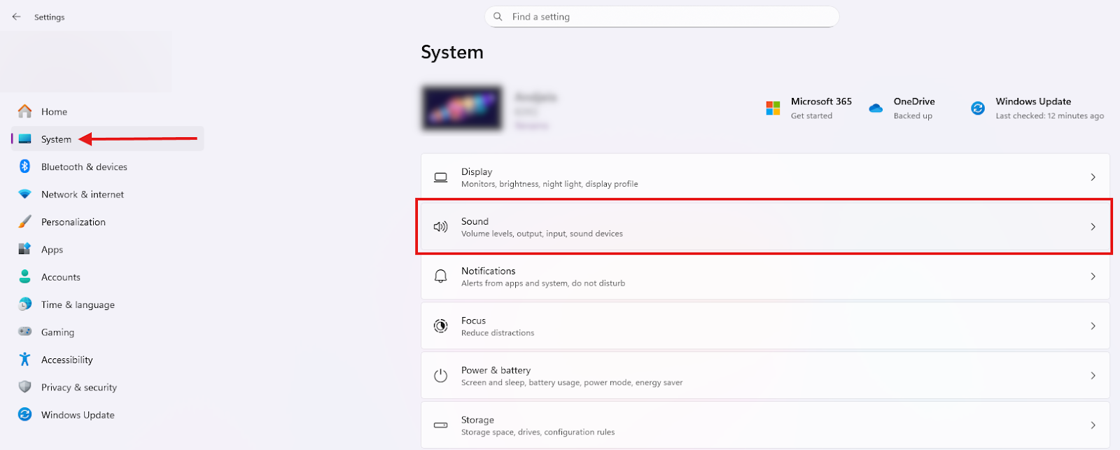Go to Personalization settings
Image resolution: width=1120 pixels, height=450 pixels.
tap(73, 222)
